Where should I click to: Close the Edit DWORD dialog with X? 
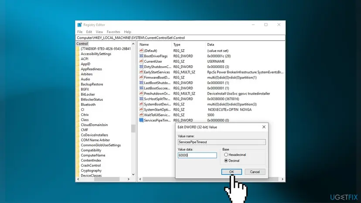click(x=264, y=127)
